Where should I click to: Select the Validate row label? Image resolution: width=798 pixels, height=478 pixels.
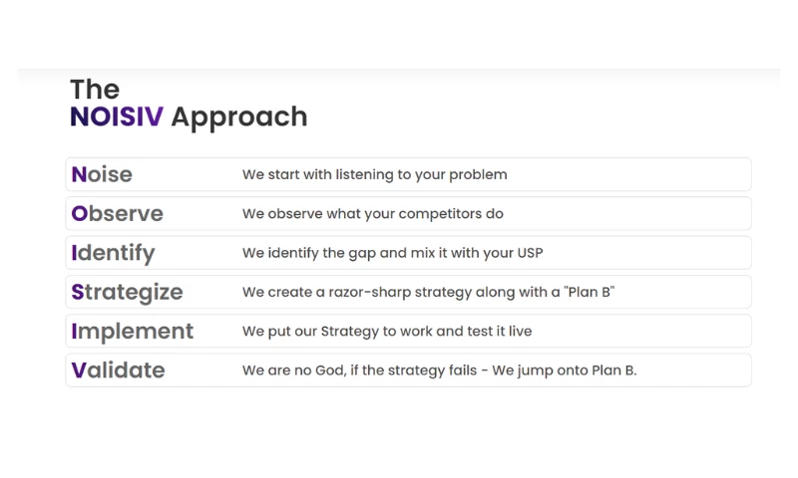click(x=118, y=370)
